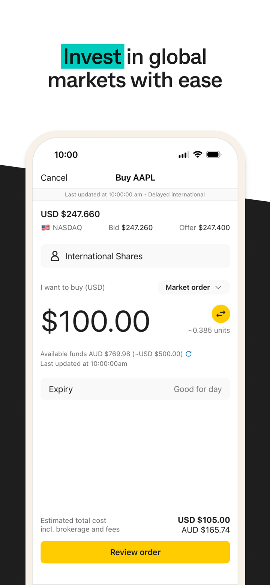Tap the USD $247.660 last price
This screenshot has height=585, width=270.
70,214
